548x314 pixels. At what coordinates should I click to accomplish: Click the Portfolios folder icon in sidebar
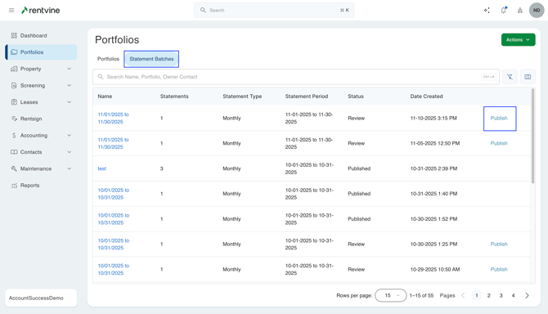(14, 52)
